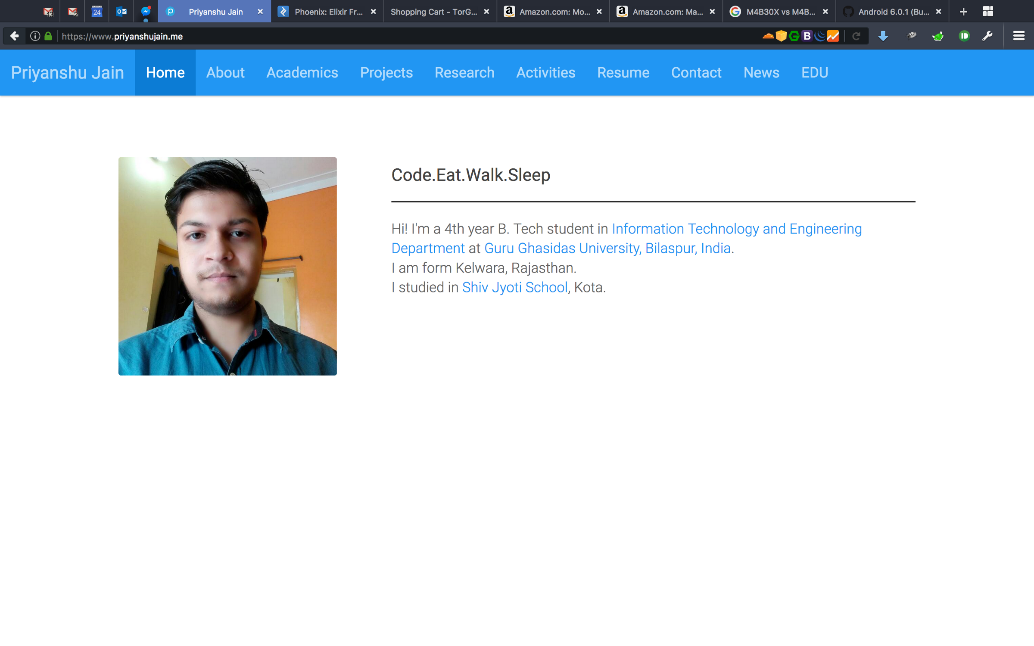Open the Shiv Jyoti School link
The width and height of the screenshot is (1034, 646).
coord(515,287)
